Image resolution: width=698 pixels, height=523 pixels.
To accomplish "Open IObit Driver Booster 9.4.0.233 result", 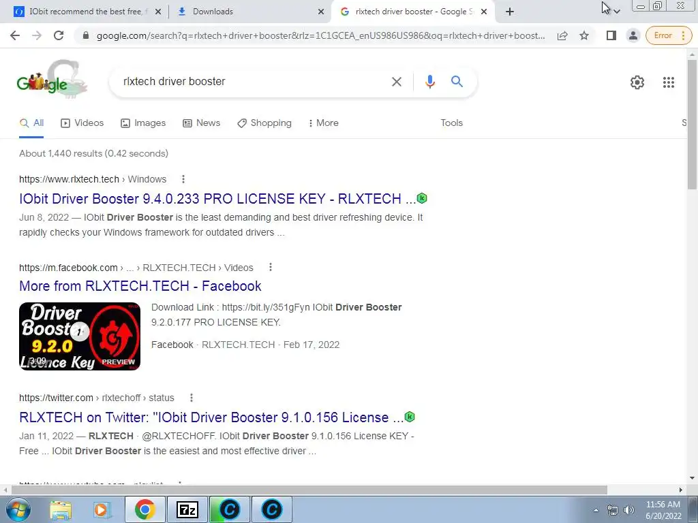I will [217, 199].
